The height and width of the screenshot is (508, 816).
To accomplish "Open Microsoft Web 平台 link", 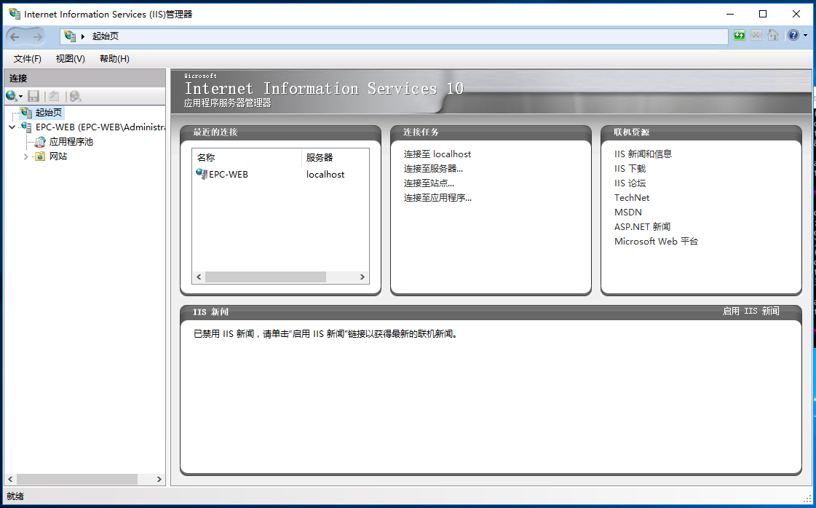I will (656, 242).
